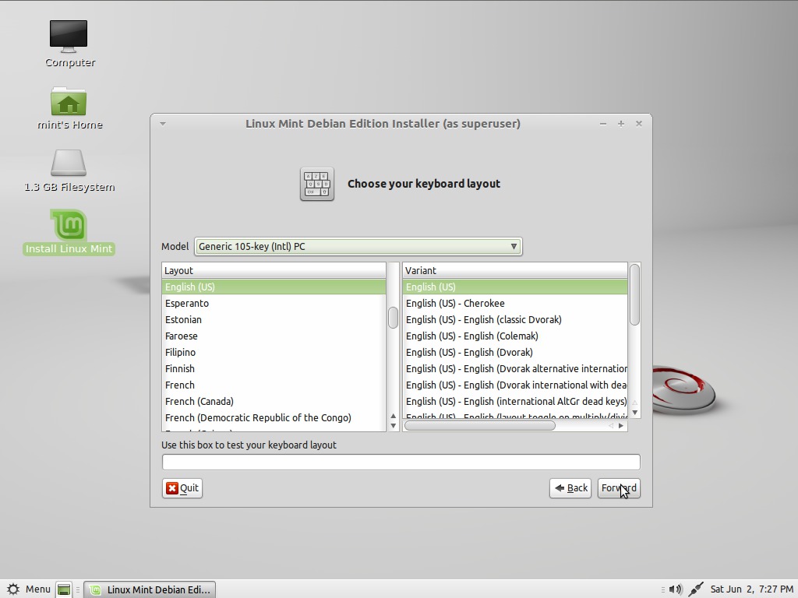The height and width of the screenshot is (598, 798).
Task: Open the installer window menu arrow
Action: pos(163,124)
